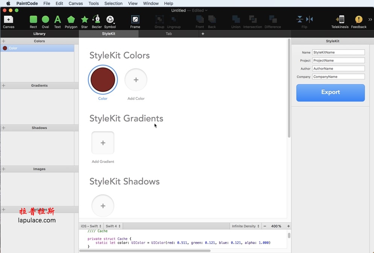This screenshot has width=374, height=253.
Task: Open the Apple menu
Action: tap(8, 3)
